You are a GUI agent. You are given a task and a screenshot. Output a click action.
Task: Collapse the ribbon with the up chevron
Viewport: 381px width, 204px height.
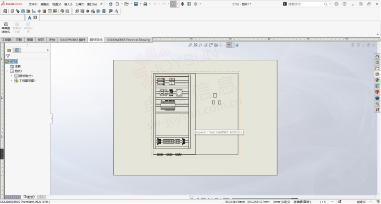378,35
